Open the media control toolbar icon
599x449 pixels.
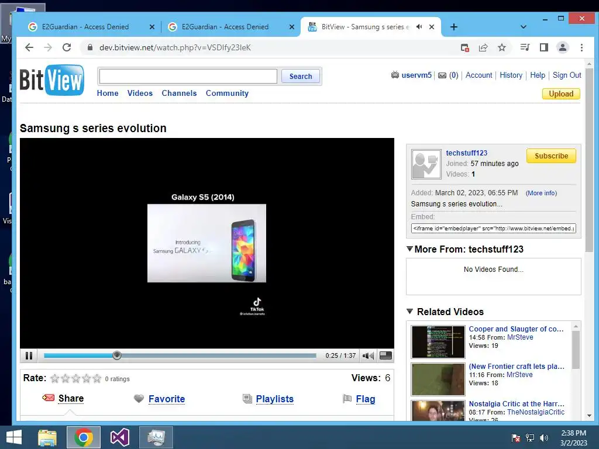click(x=525, y=47)
